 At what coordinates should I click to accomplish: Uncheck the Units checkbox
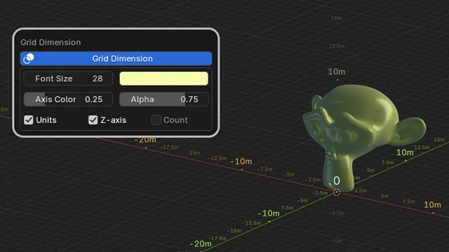[x=29, y=120]
